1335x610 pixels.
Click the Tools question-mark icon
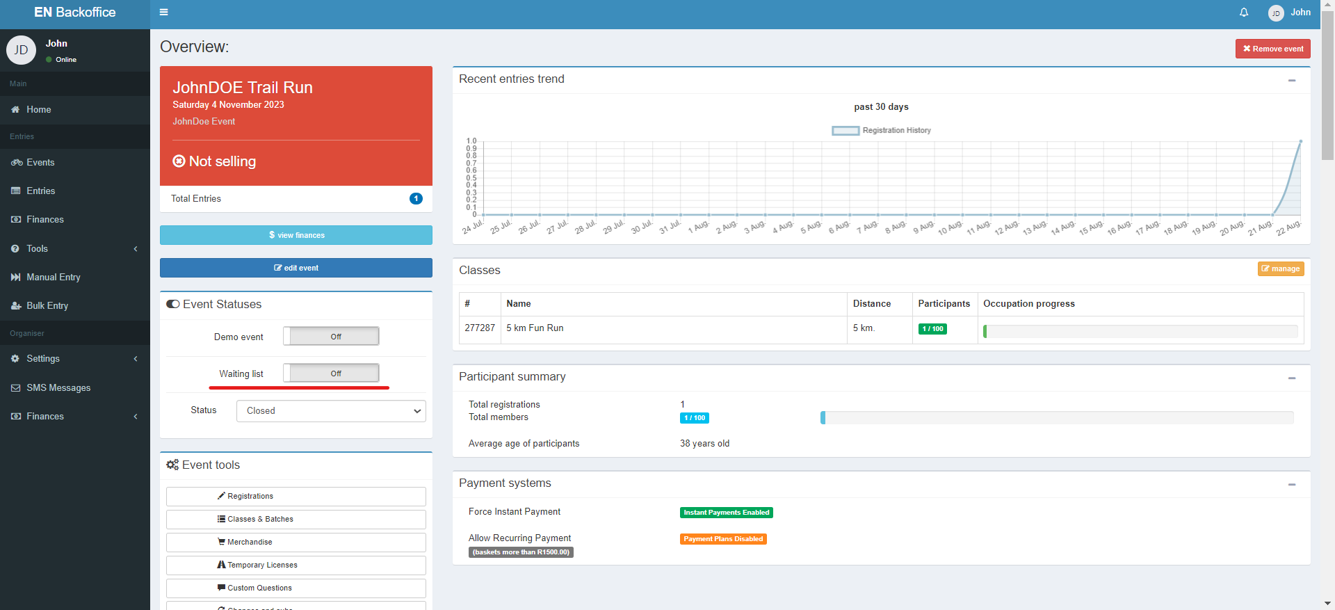15,248
